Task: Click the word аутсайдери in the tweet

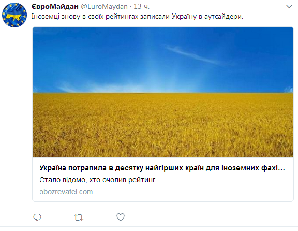Action: pyautogui.click(x=223, y=17)
